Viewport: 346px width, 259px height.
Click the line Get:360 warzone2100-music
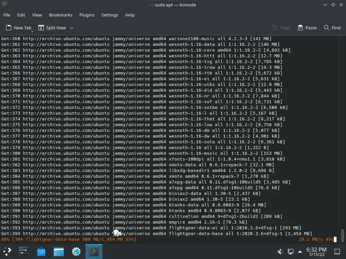(x=137, y=38)
